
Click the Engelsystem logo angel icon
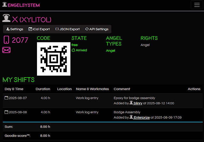click(x=4, y=5)
